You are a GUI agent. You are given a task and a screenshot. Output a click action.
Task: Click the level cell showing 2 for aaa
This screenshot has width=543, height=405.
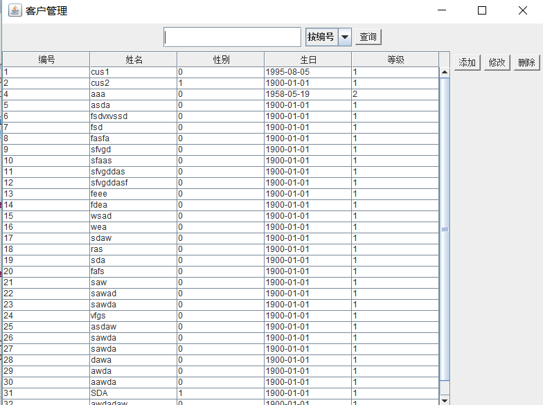click(395, 94)
